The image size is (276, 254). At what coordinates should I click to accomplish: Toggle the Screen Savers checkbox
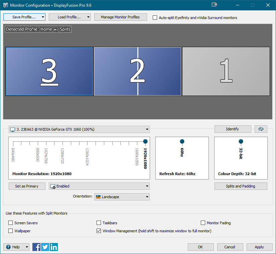[x=11, y=223]
